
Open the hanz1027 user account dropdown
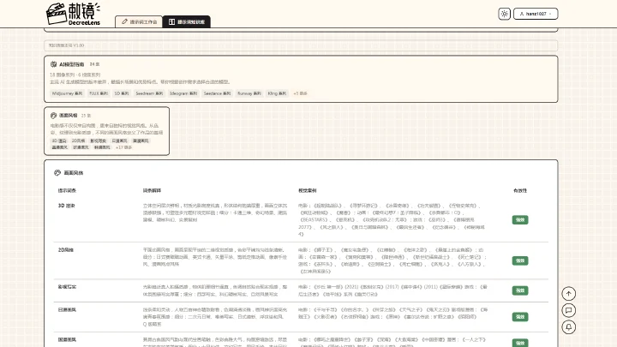(536, 14)
